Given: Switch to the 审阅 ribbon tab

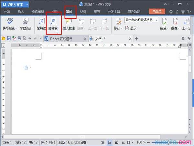Looking at the screenshot, I should (69, 12).
